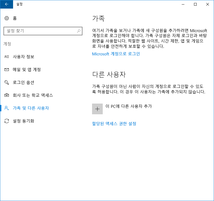
Task: Go to 홈 settings page
Action: (15, 18)
